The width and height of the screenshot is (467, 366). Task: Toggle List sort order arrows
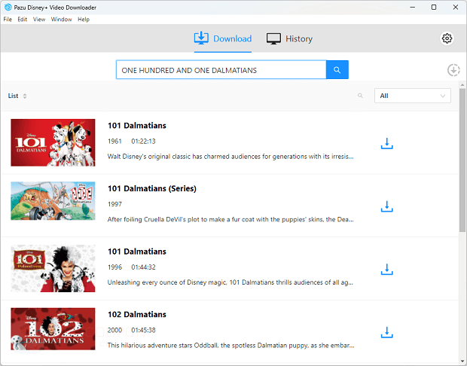tap(25, 96)
